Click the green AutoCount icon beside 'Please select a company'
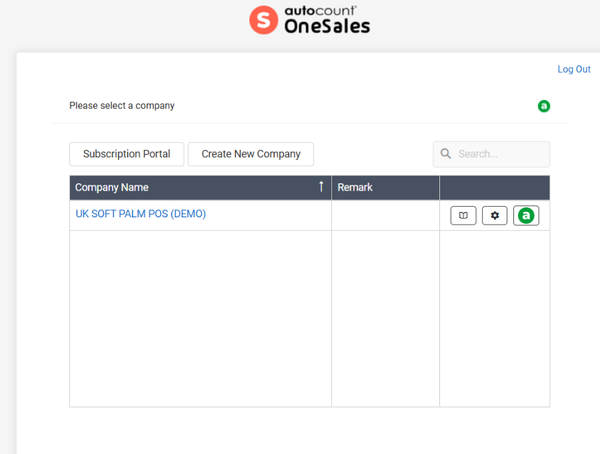 coord(544,106)
